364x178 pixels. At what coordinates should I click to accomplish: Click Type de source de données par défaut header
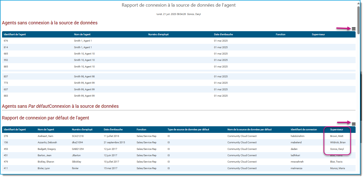coord(188,130)
